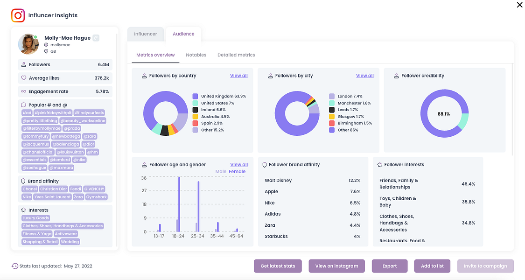Click the Export button
525x280 pixels.
pyautogui.click(x=389, y=266)
